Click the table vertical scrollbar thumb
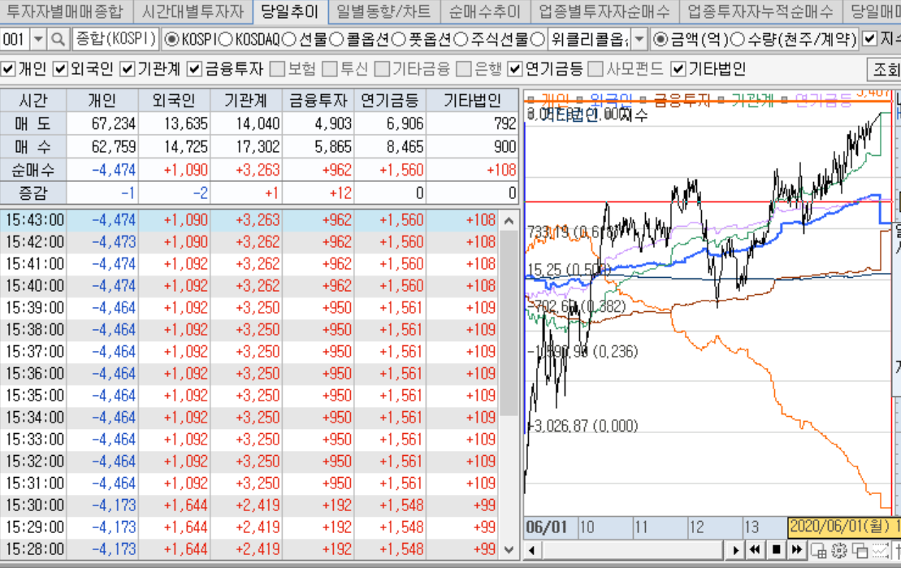 coord(509,323)
